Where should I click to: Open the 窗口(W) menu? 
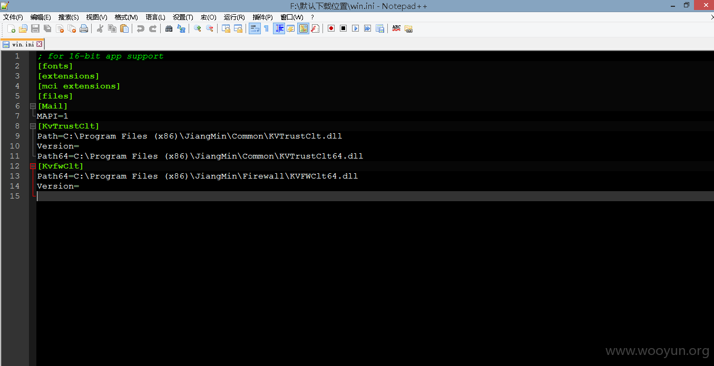[292, 17]
